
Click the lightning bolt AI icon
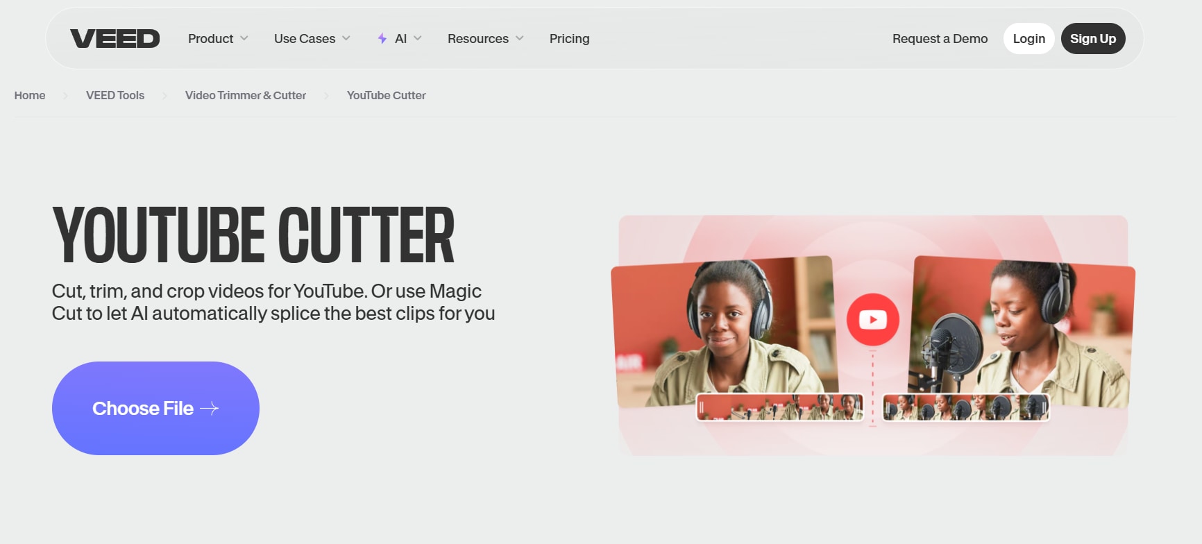[x=382, y=39]
